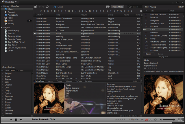Toggle shuffle mode
This screenshot has width=185, height=124.
(151, 120)
